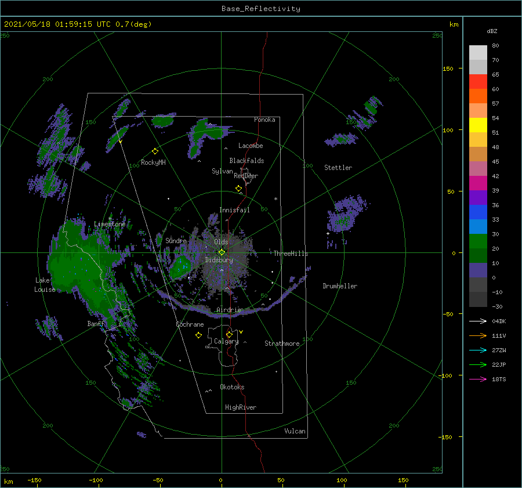Image resolution: width=522 pixels, height=488 pixels.
Task: Click the Drumheller label
Action: click(340, 286)
